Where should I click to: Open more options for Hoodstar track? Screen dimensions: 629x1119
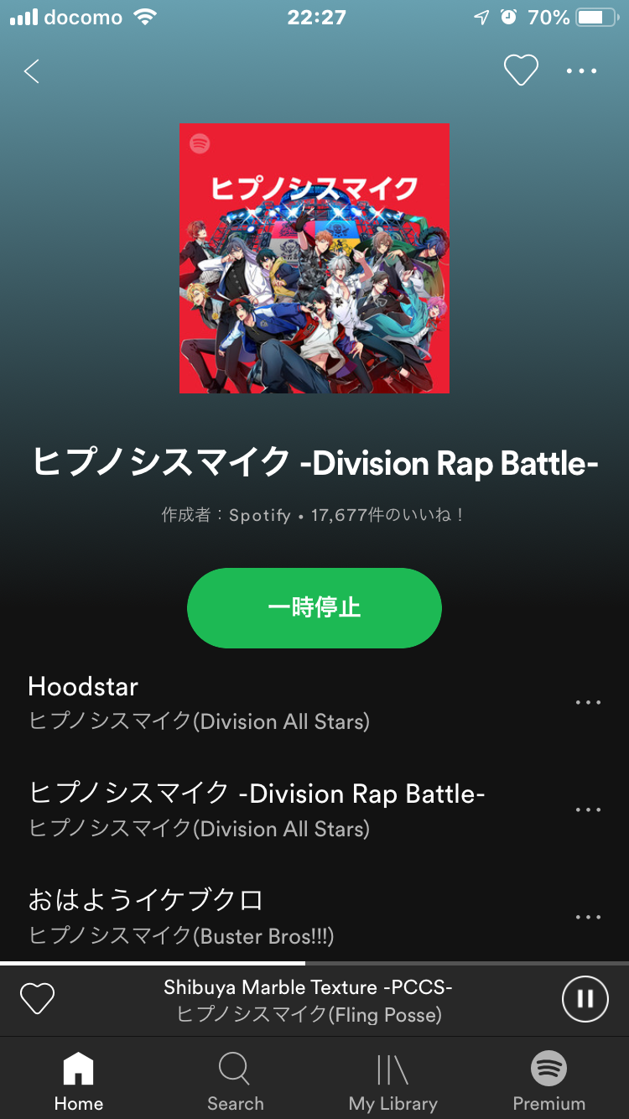click(588, 702)
